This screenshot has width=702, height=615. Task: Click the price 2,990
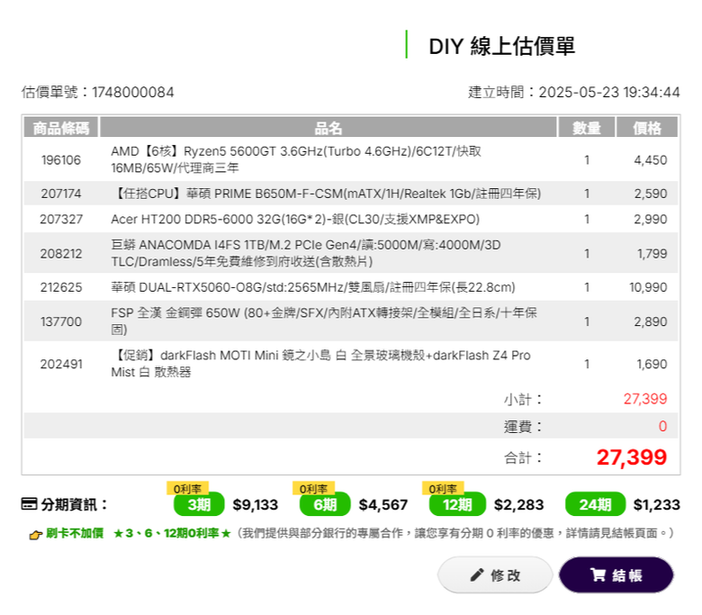pos(650,219)
